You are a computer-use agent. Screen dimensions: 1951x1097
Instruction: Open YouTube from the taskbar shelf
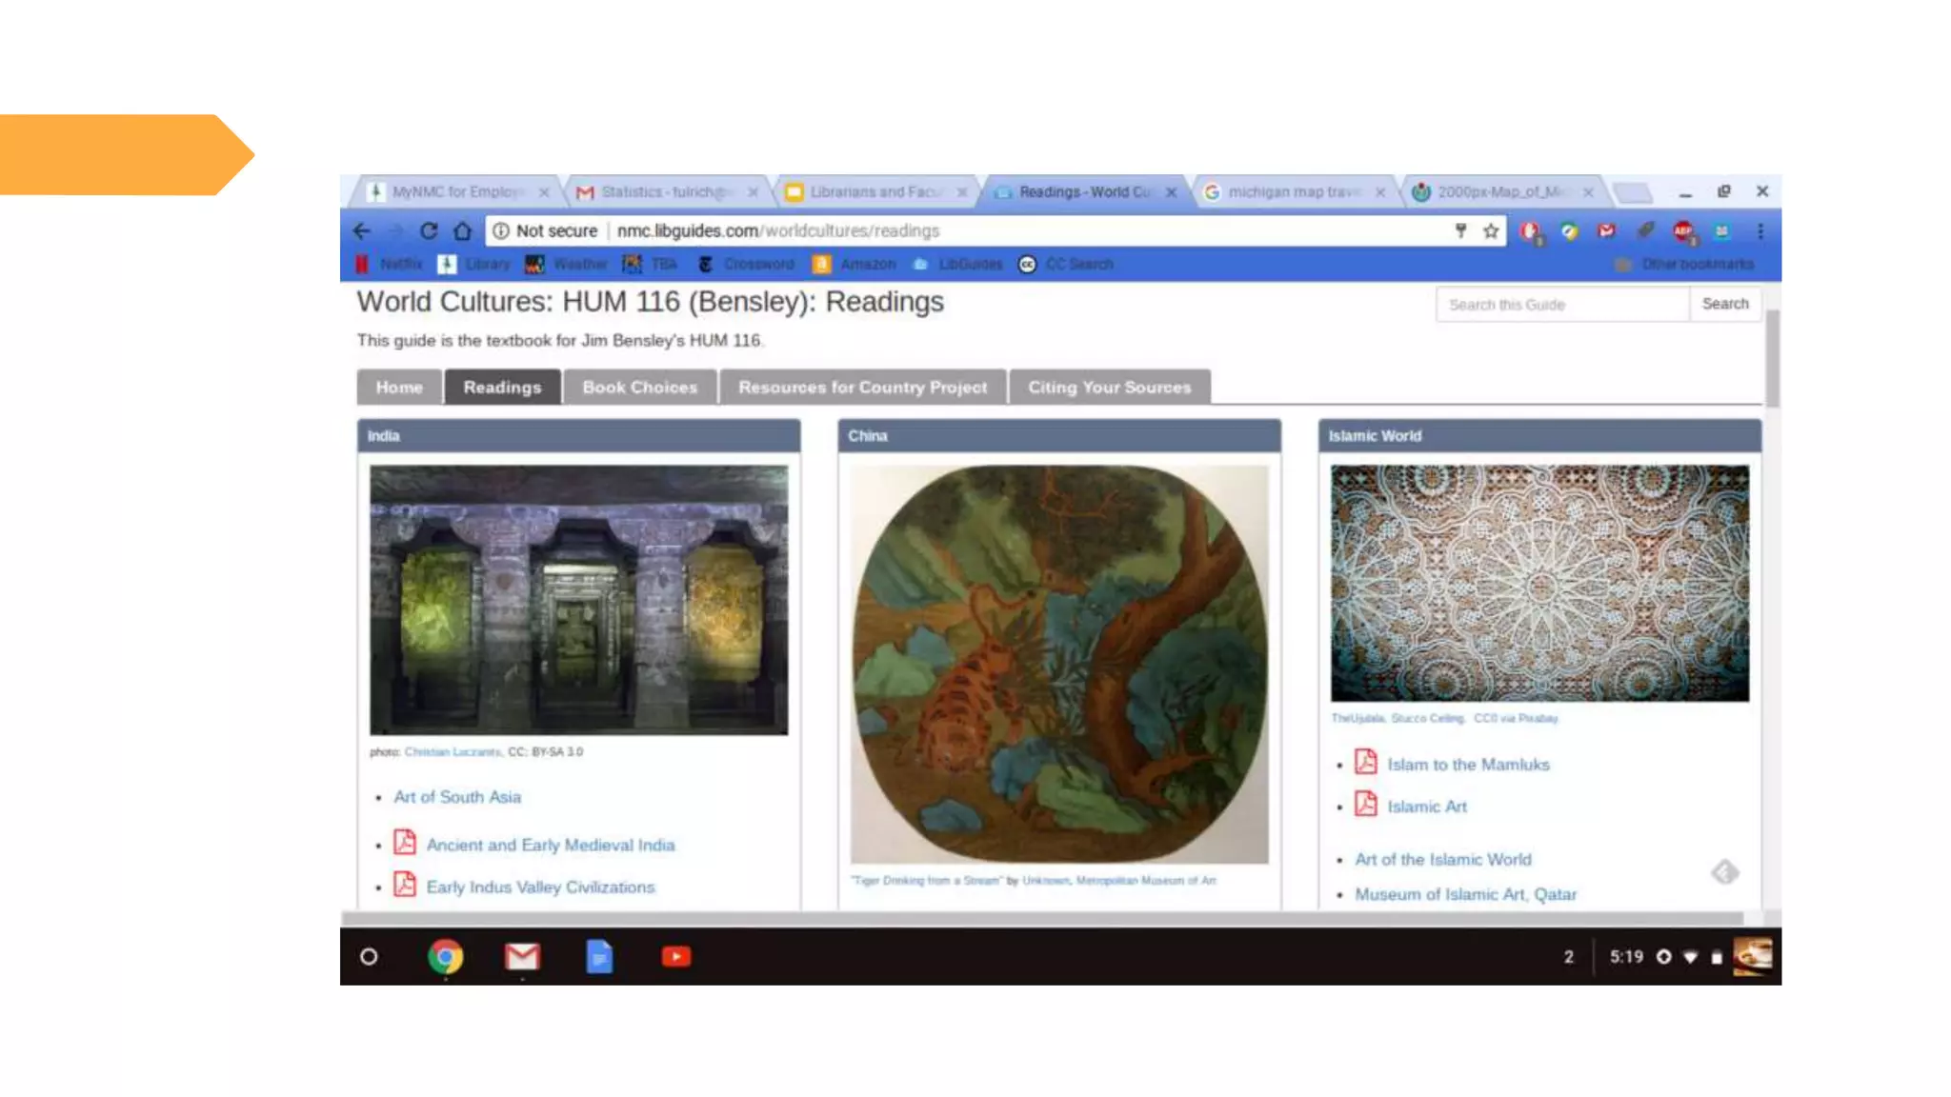pos(675,956)
